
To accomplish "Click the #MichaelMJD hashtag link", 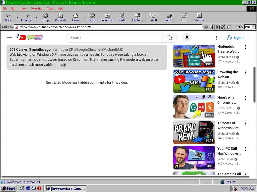I will [x=112, y=49].
